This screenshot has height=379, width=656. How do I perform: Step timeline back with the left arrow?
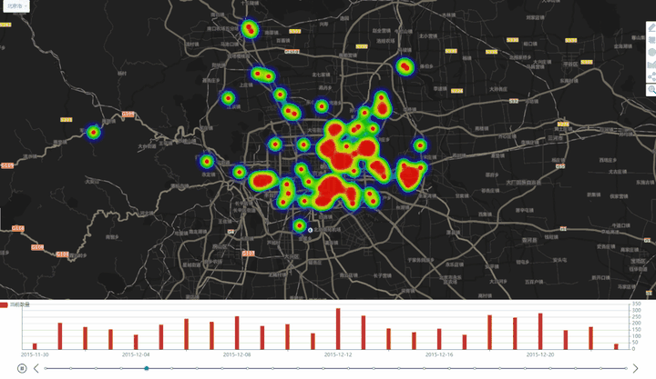tap(36, 368)
